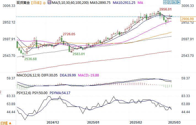Select the PSY:50.00 reading
This screenshot has width=196, height=125.
pyautogui.click(x=40, y=93)
